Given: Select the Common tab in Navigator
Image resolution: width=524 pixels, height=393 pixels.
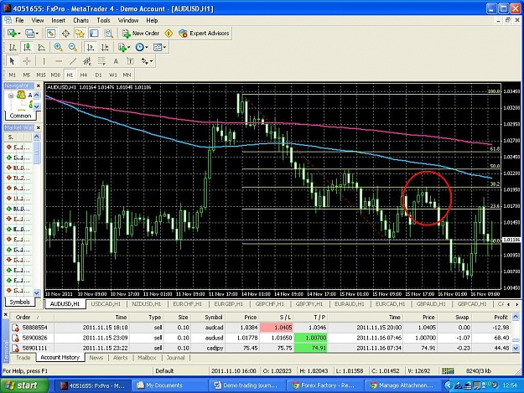Looking at the screenshot, I should [x=20, y=116].
